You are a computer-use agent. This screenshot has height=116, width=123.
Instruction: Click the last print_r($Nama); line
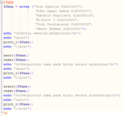[18, 104]
